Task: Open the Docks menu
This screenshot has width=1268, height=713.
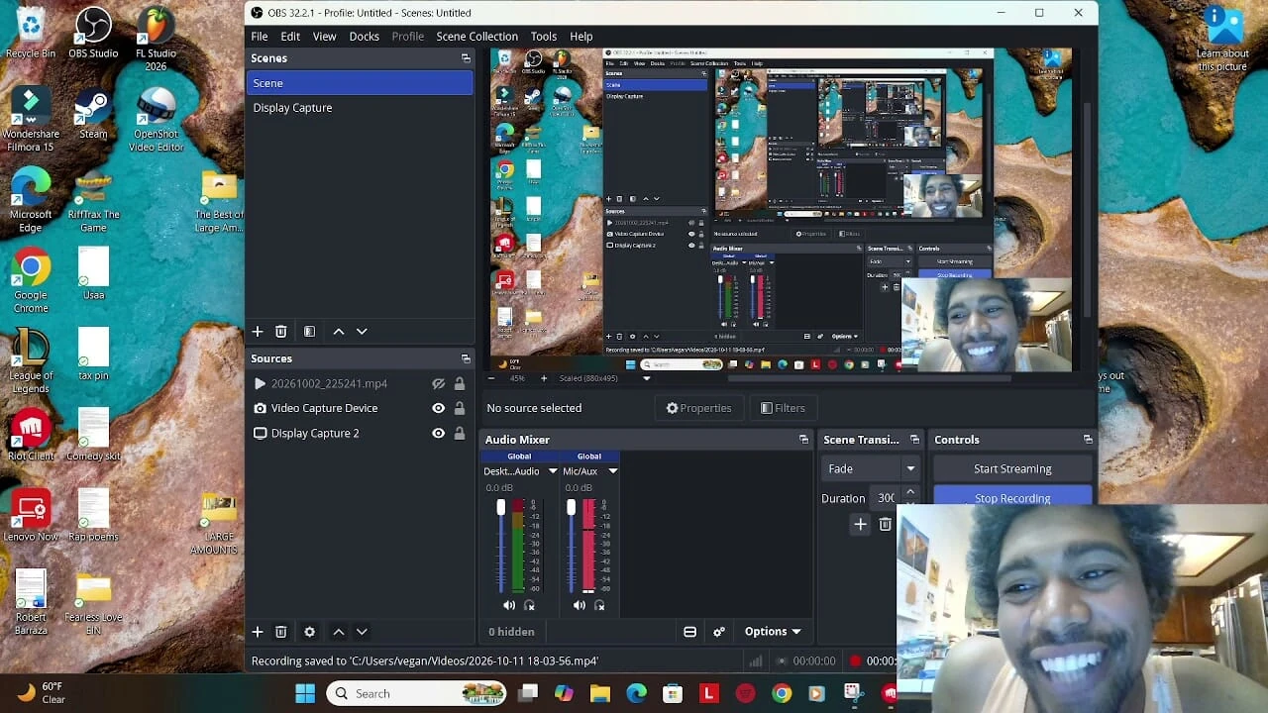Action: click(x=364, y=36)
